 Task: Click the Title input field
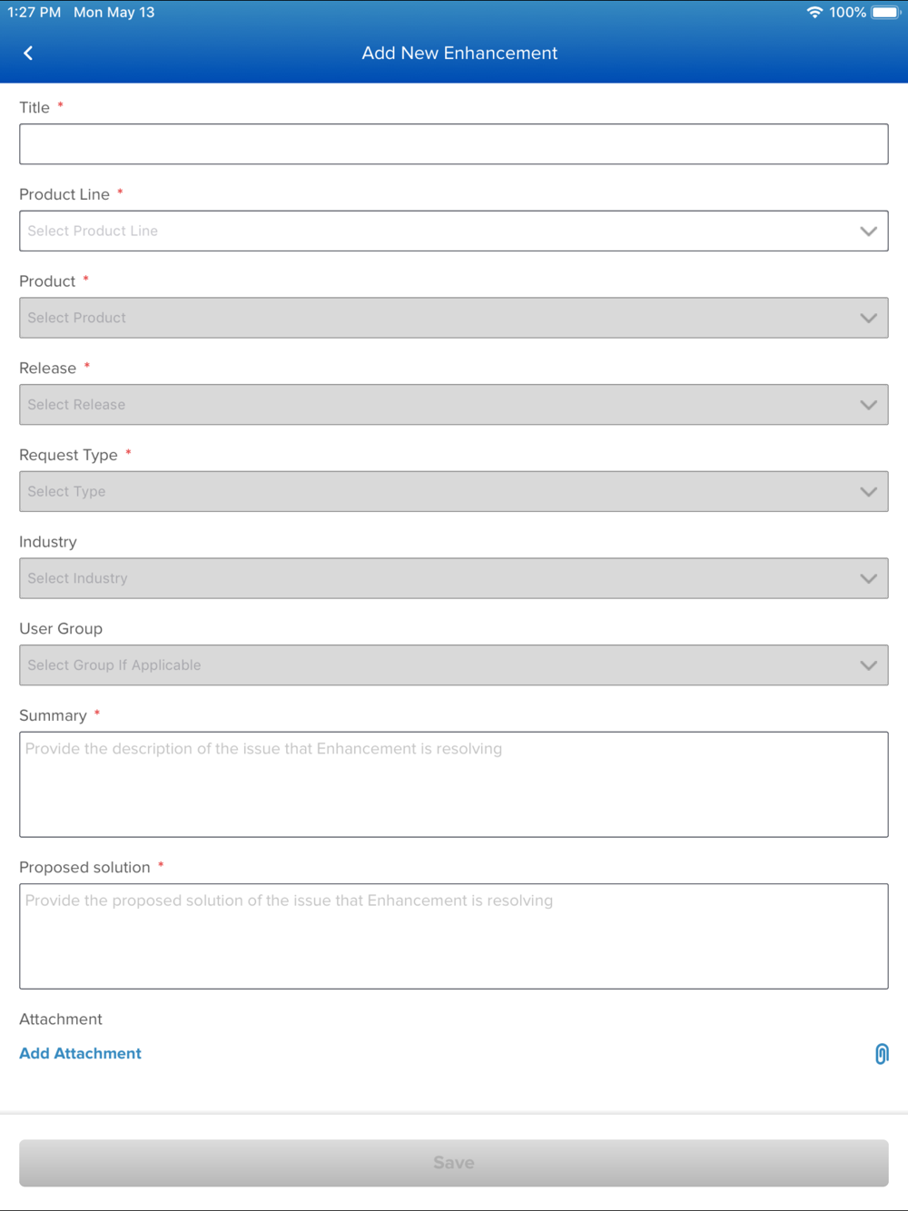(453, 144)
